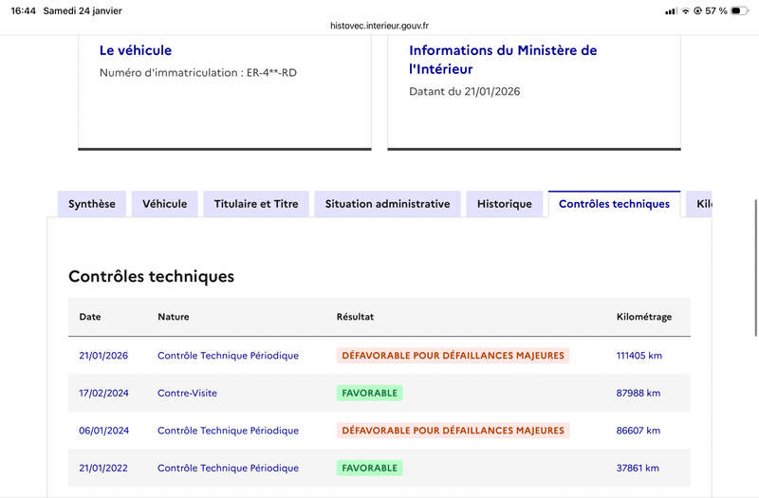Screen dimensions: 759x498
Task: Tap the histovec.interieur.gouv.fr address bar
Action: point(379,27)
